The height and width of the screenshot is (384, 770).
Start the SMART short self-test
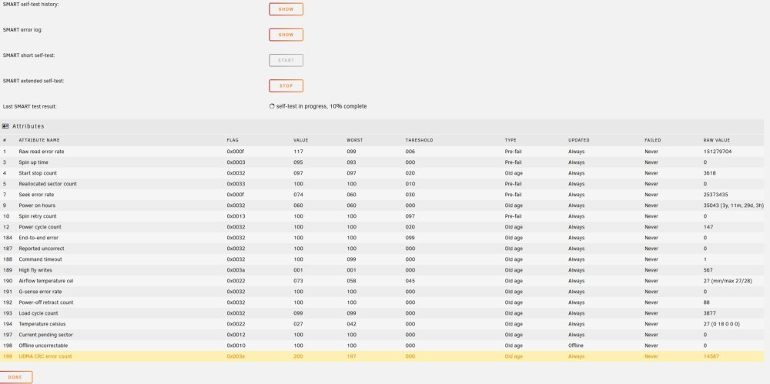point(286,60)
